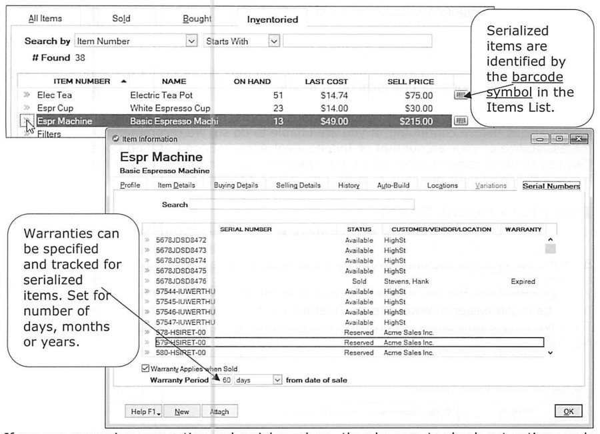This screenshot has height=434, width=600.
Task: Click the CUSTOMER/VENDOR/LOCATION column header
Action: click(441, 229)
